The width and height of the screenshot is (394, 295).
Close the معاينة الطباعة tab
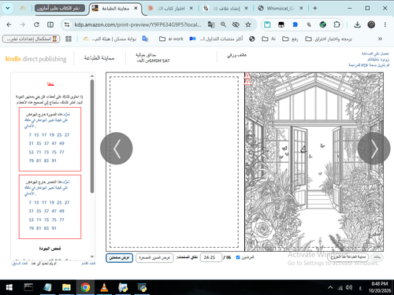pos(136,9)
